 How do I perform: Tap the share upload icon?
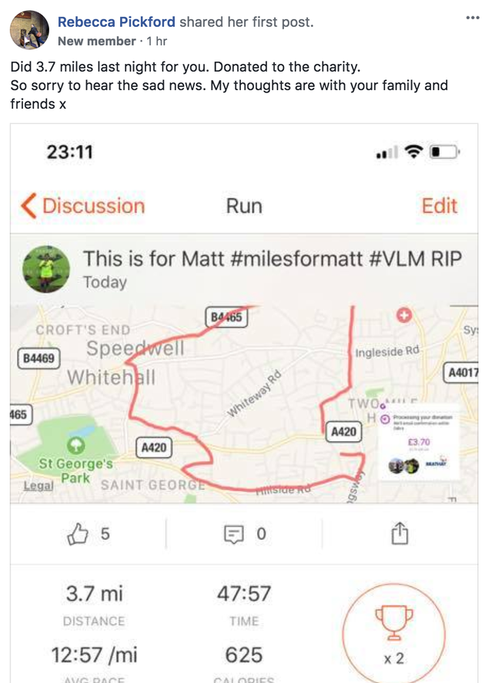click(399, 533)
